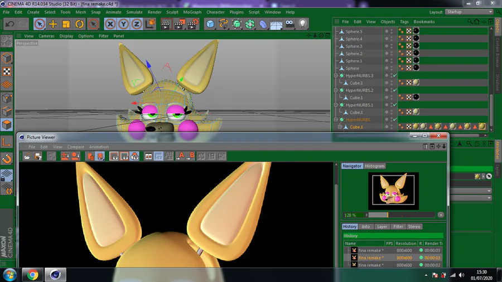Screen dimensions: 502x282
Task: Click Sphere.4 black material tag
Action: pyautogui.click(x=416, y=38)
